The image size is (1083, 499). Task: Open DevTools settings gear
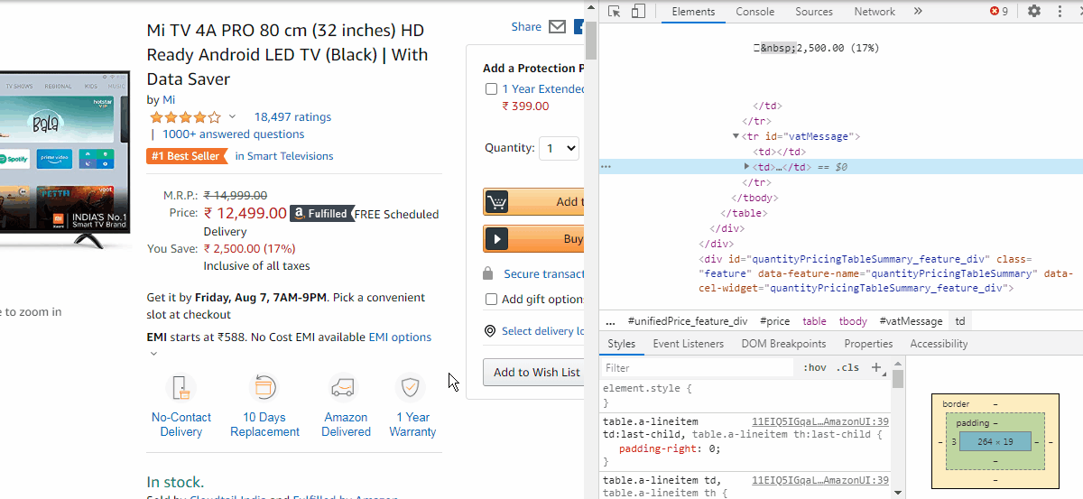[x=1034, y=12]
